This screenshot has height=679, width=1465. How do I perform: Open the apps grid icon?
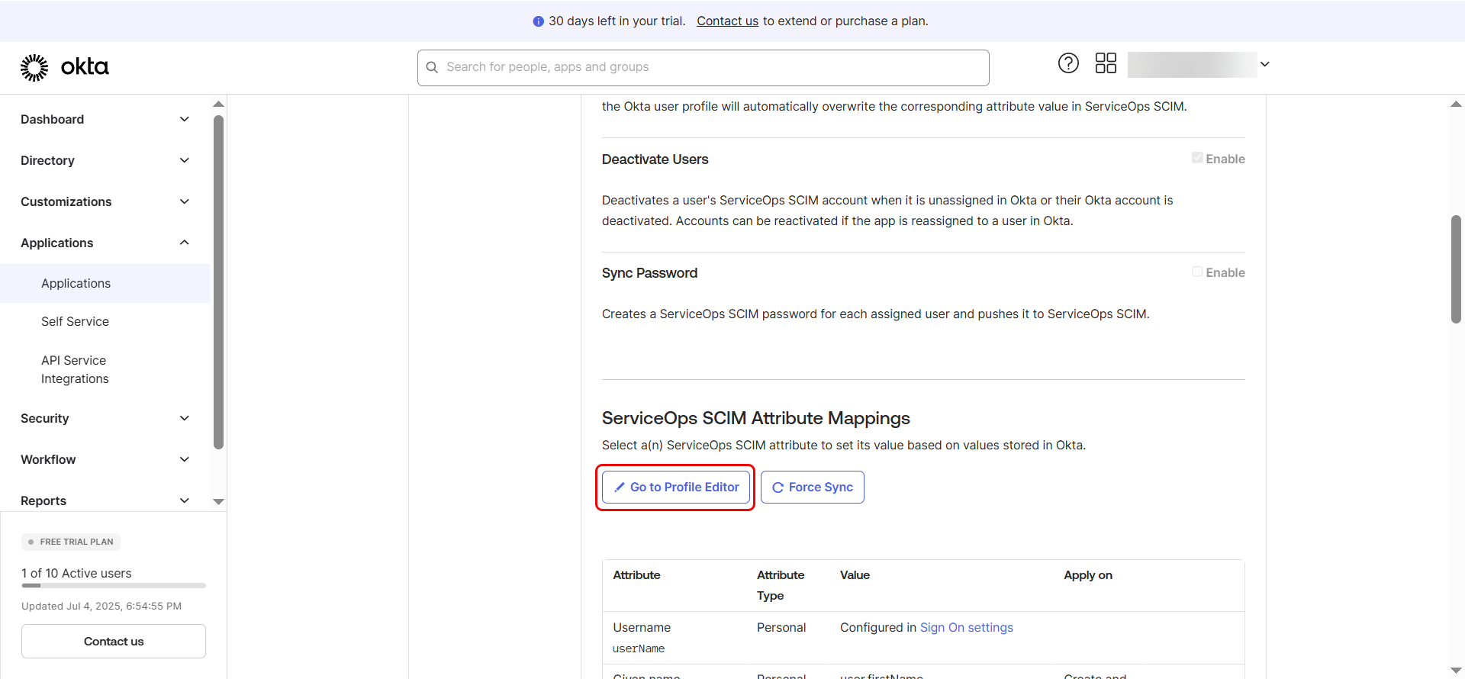1106,63
